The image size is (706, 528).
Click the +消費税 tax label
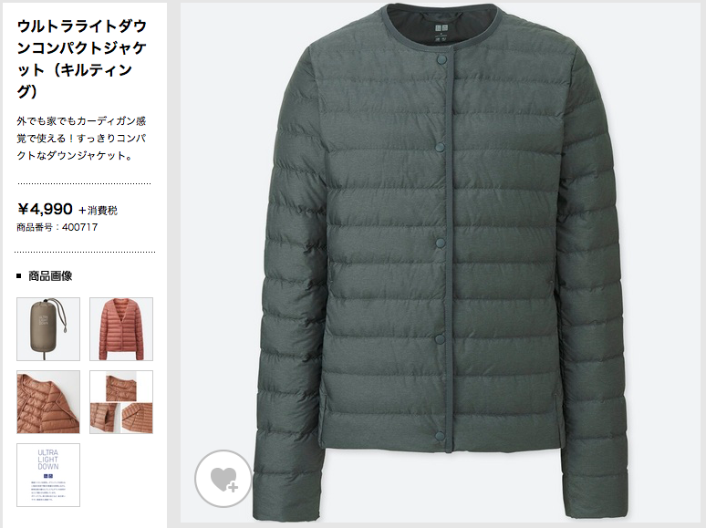[x=99, y=211]
